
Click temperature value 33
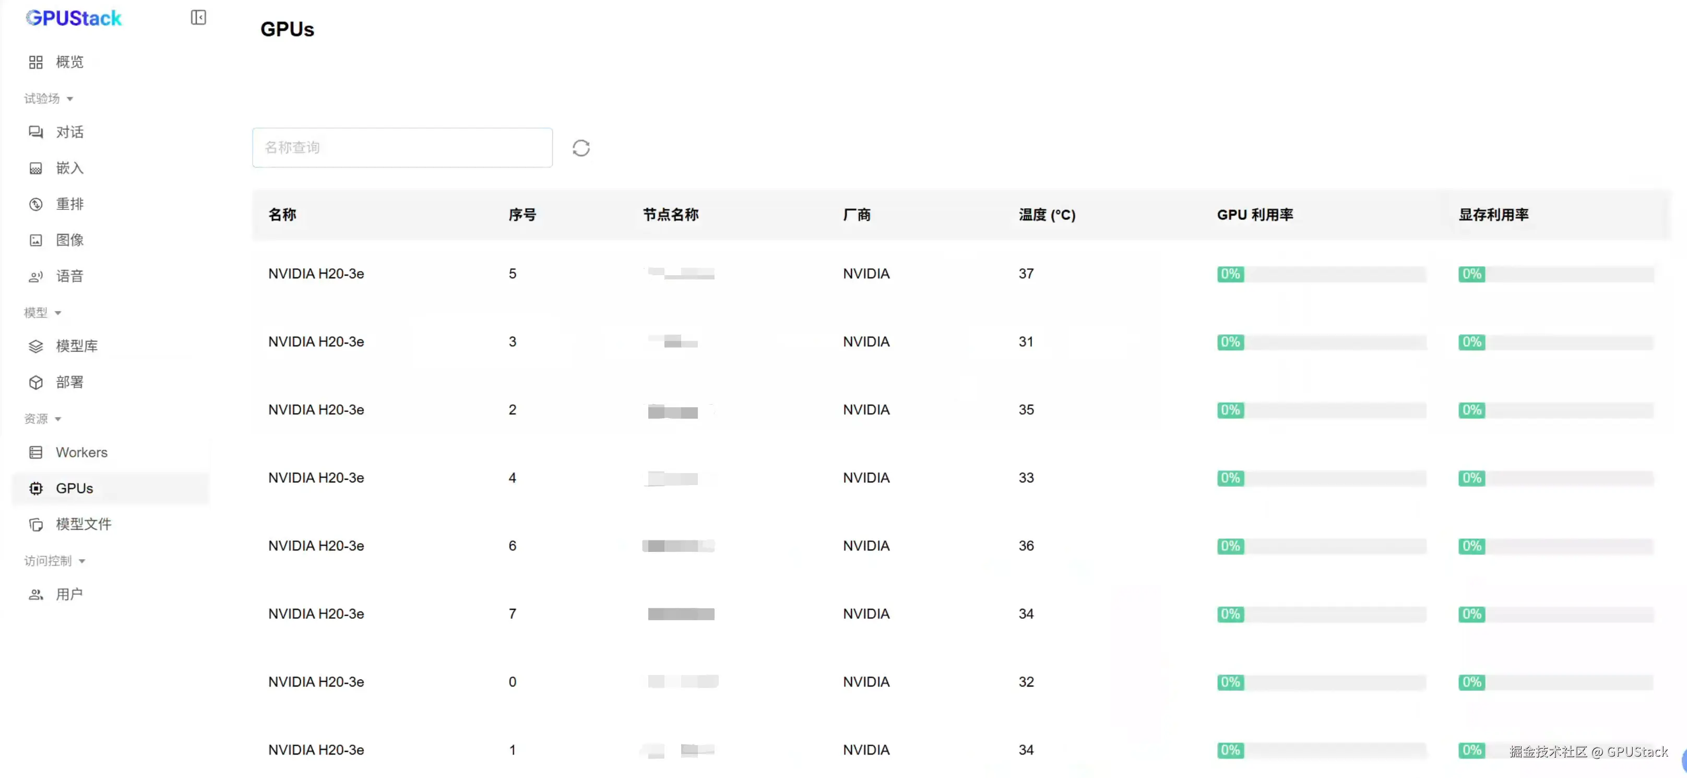(1026, 478)
